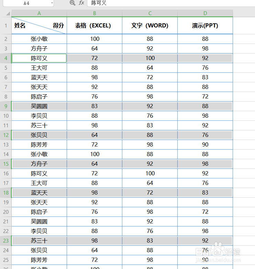Click cell 方舟子 in row 3
255x269 pixels.
[x=39, y=49]
